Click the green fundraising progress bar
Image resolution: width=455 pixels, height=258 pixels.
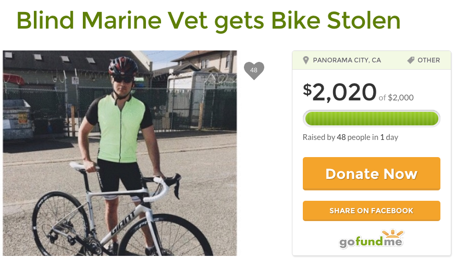coord(372,119)
